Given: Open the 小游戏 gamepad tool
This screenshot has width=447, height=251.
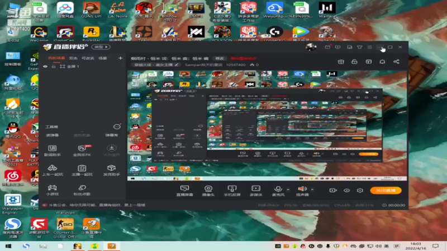Looking at the screenshot, I should click(x=52, y=190).
